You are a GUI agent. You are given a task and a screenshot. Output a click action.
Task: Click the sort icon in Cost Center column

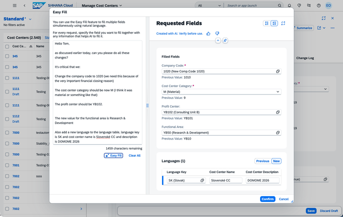tap(31, 46)
